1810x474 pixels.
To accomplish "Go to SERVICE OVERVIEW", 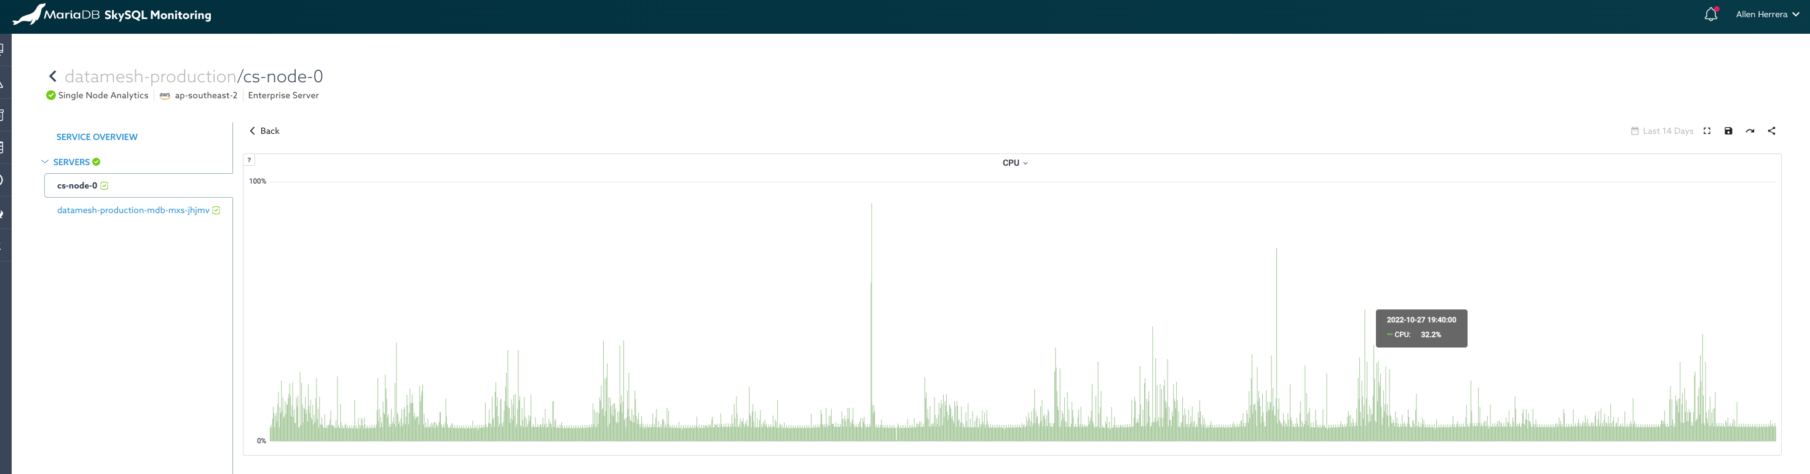I will click(97, 138).
